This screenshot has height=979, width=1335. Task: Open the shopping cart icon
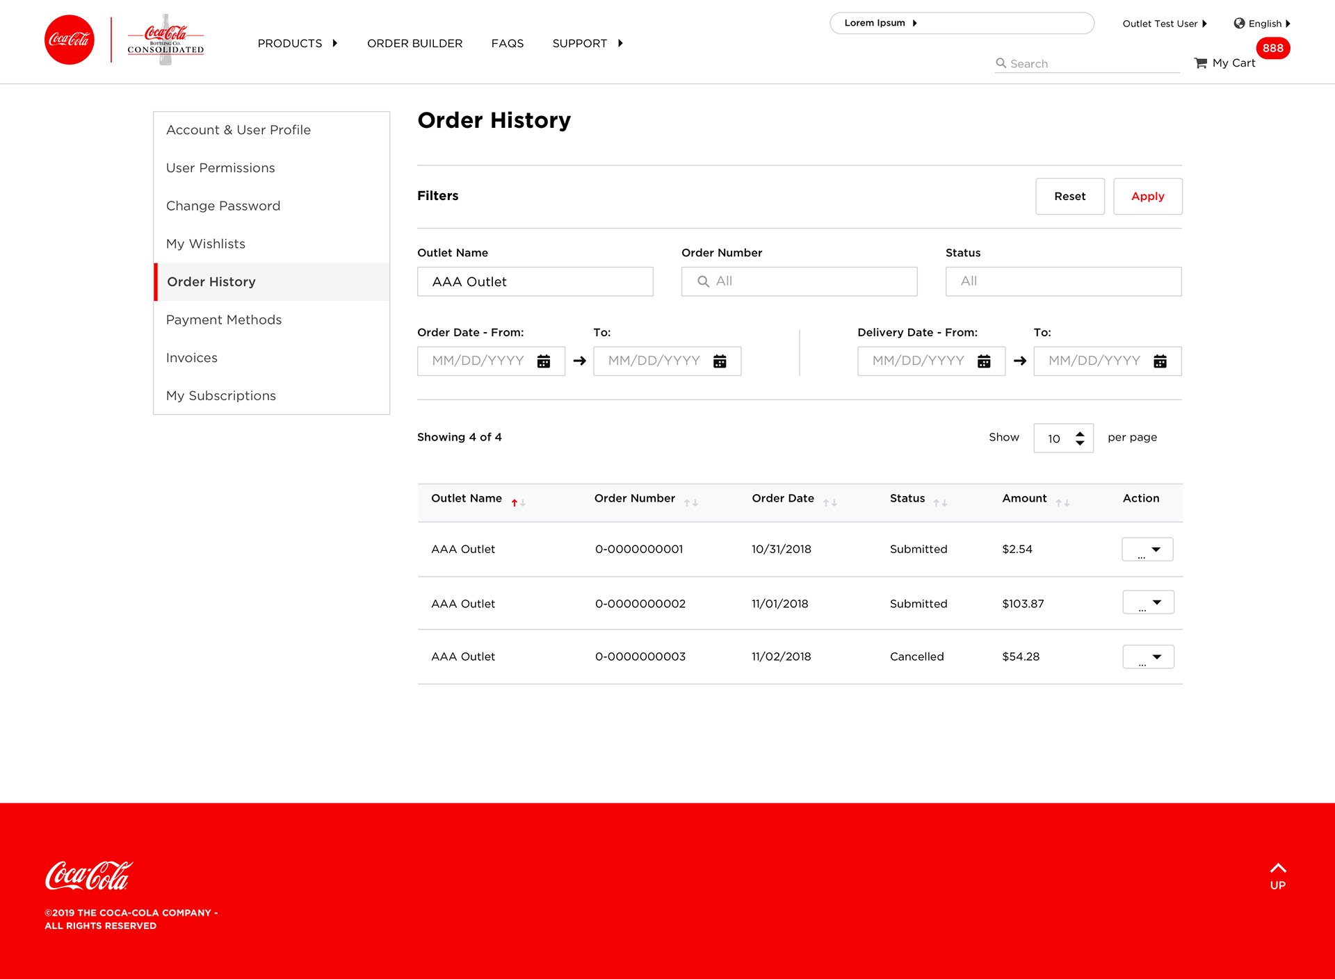[1201, 63]
